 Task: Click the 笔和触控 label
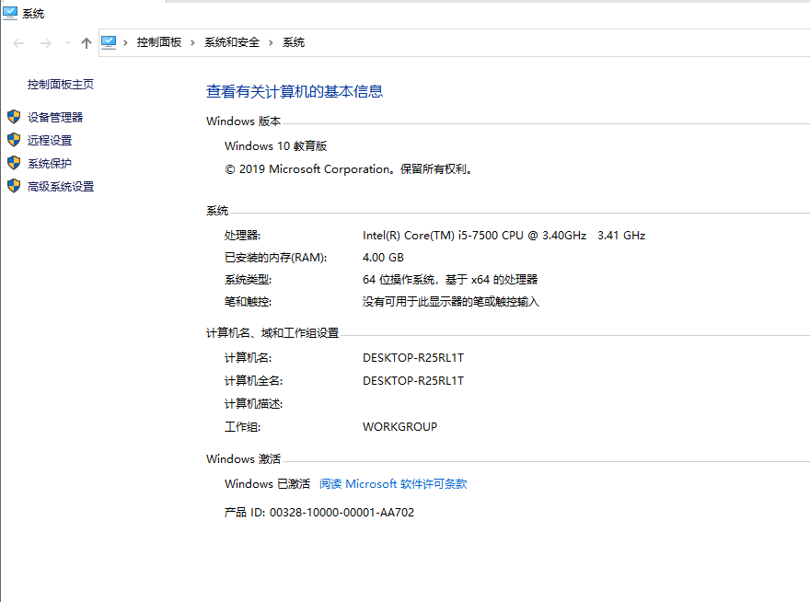(x=248, y=302)
